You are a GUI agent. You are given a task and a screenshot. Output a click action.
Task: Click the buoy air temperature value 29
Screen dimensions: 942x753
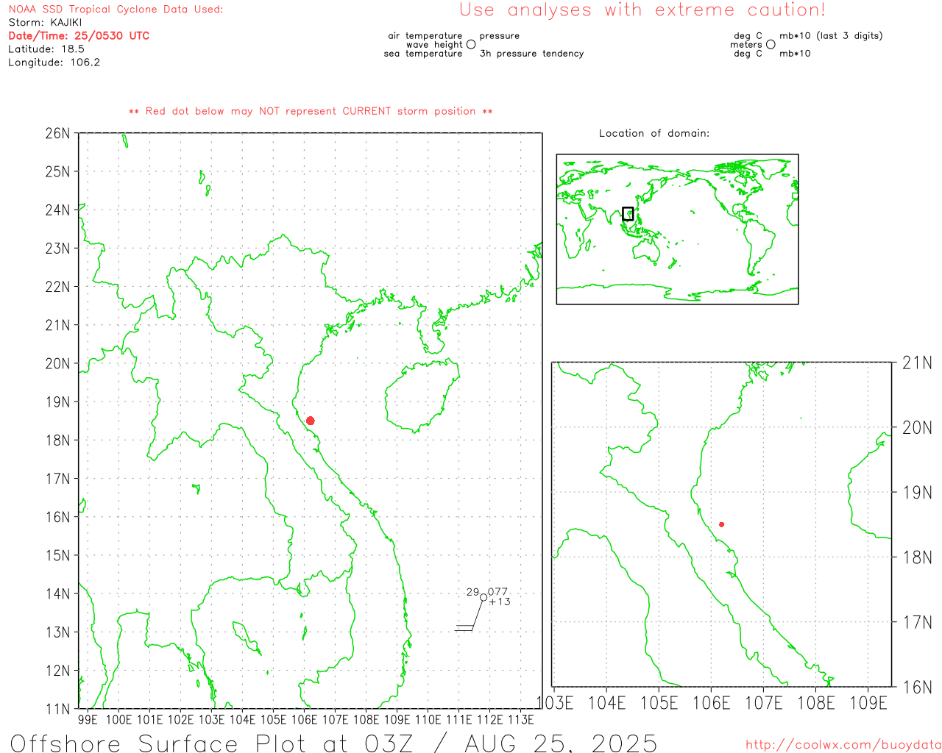pos(472,592)
